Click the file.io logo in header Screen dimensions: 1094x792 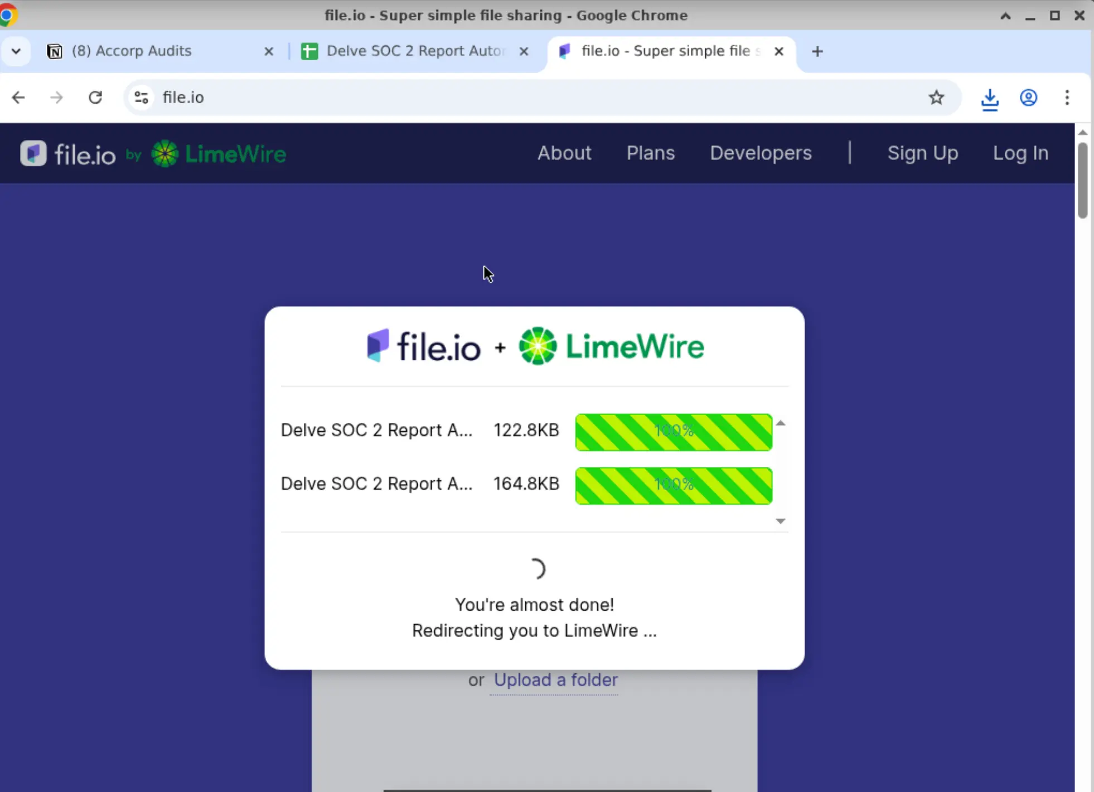(x=68, y=154)
